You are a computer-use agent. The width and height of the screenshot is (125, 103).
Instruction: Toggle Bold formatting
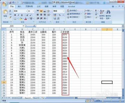[15, 15]
